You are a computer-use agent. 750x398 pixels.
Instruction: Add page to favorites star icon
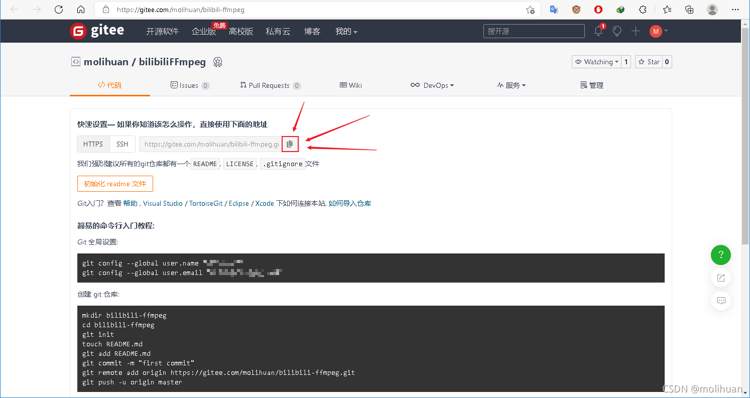click(530, 10)
